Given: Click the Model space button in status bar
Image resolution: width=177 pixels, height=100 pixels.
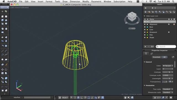Looking at the screenshot, I should point(65,97).
